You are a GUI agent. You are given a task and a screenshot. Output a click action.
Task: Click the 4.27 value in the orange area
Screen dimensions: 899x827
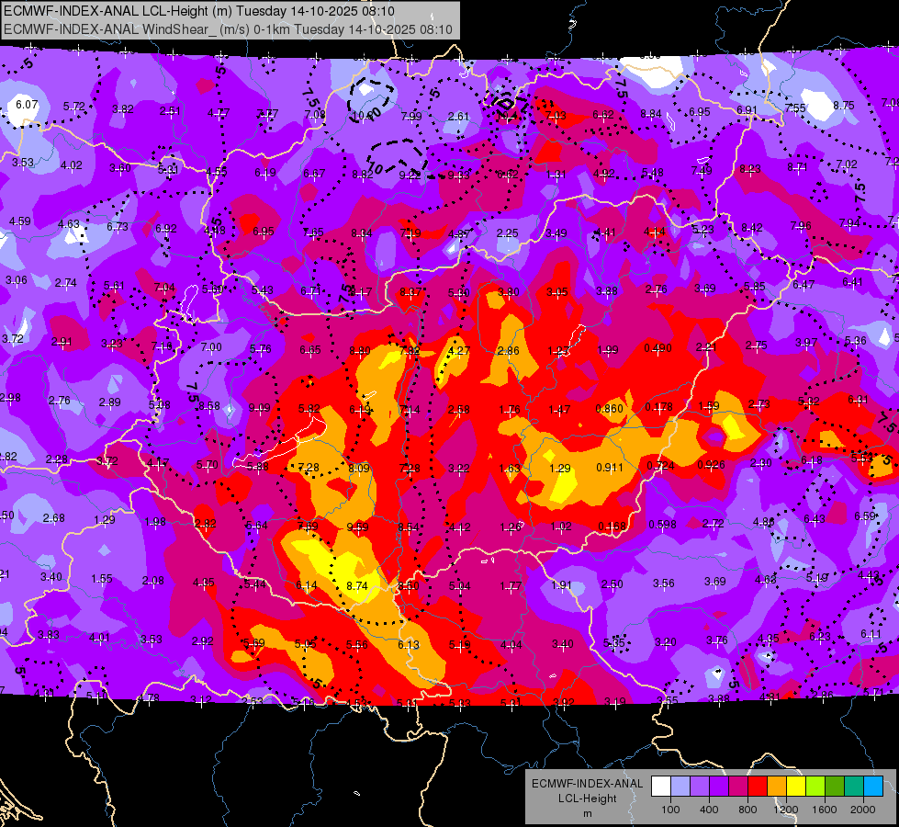point(458,350)
